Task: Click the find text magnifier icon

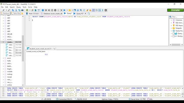Action: (x=81, y=10)
